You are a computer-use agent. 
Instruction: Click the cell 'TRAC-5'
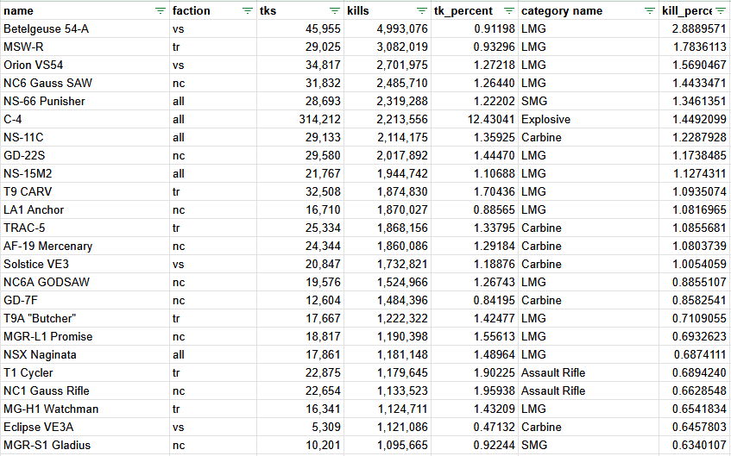coord(85,228)
